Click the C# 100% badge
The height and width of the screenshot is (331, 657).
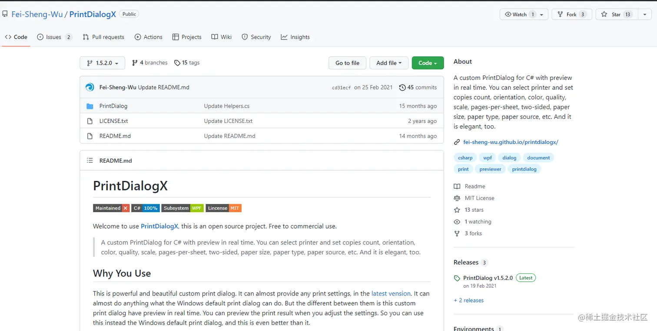coord(145,208)
